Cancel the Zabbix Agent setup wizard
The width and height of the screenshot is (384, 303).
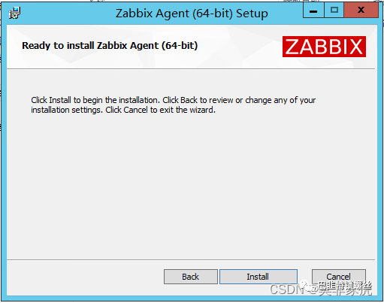click(339, 277)
